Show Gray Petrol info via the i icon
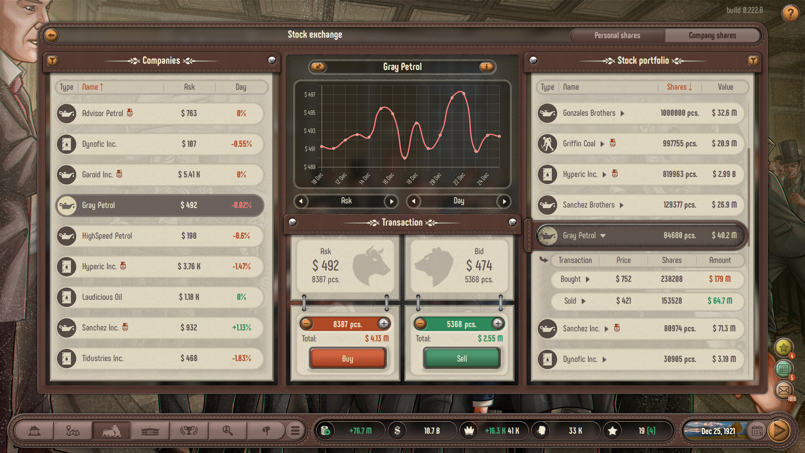805x453 pixels. coord(486,67)
